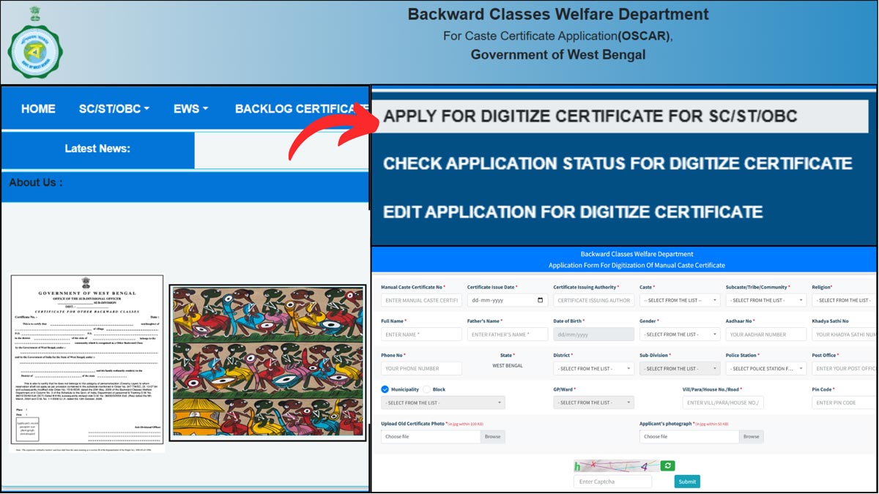Click the captcha refresh icon

[x=667, y=465]
